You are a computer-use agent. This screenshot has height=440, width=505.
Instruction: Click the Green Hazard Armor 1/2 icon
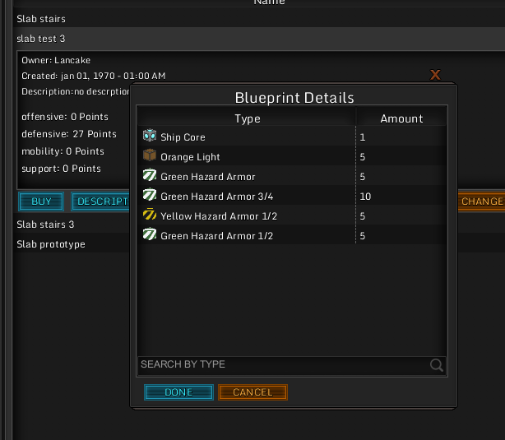149,235
